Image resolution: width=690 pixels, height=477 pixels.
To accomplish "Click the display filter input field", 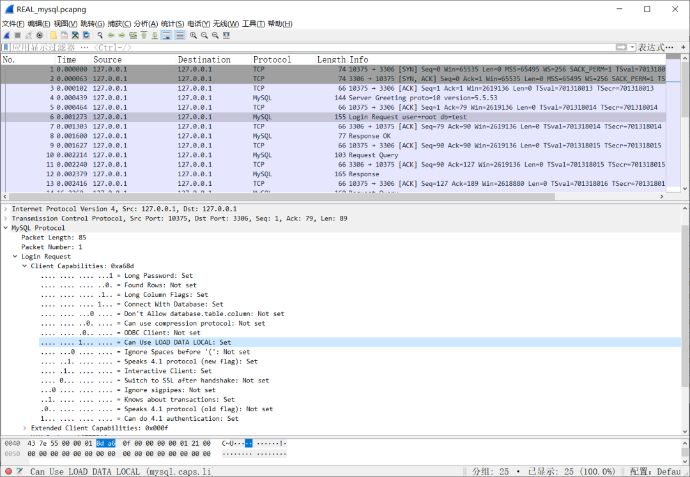I will pyautogui.click(x=312, y=47).
